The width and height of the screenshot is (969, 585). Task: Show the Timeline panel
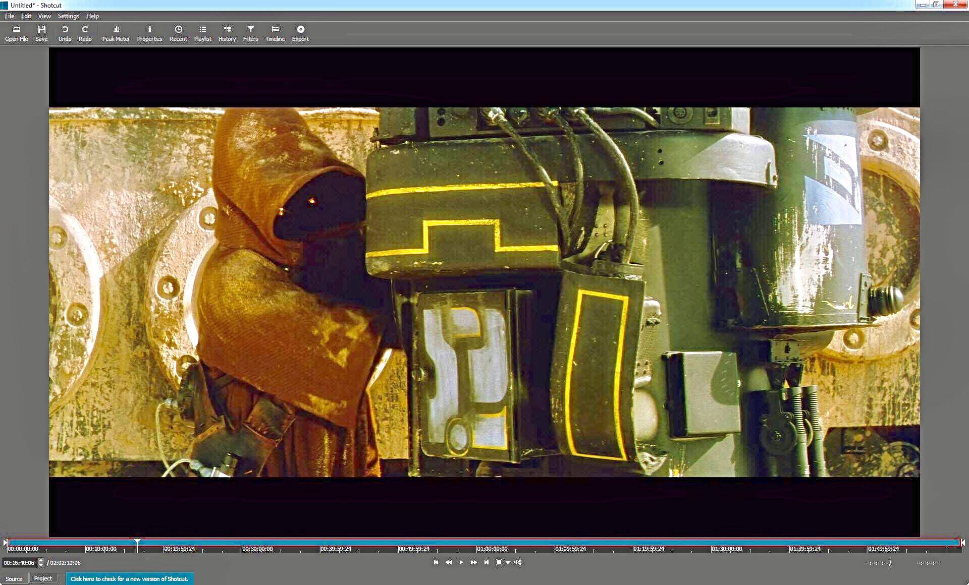tap(275, 33)
